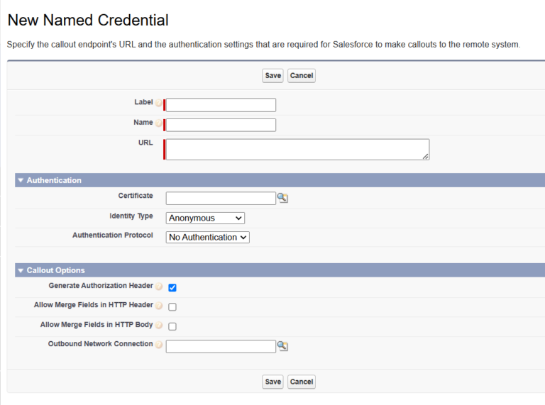Click into the URL text area

coord(297,149)
